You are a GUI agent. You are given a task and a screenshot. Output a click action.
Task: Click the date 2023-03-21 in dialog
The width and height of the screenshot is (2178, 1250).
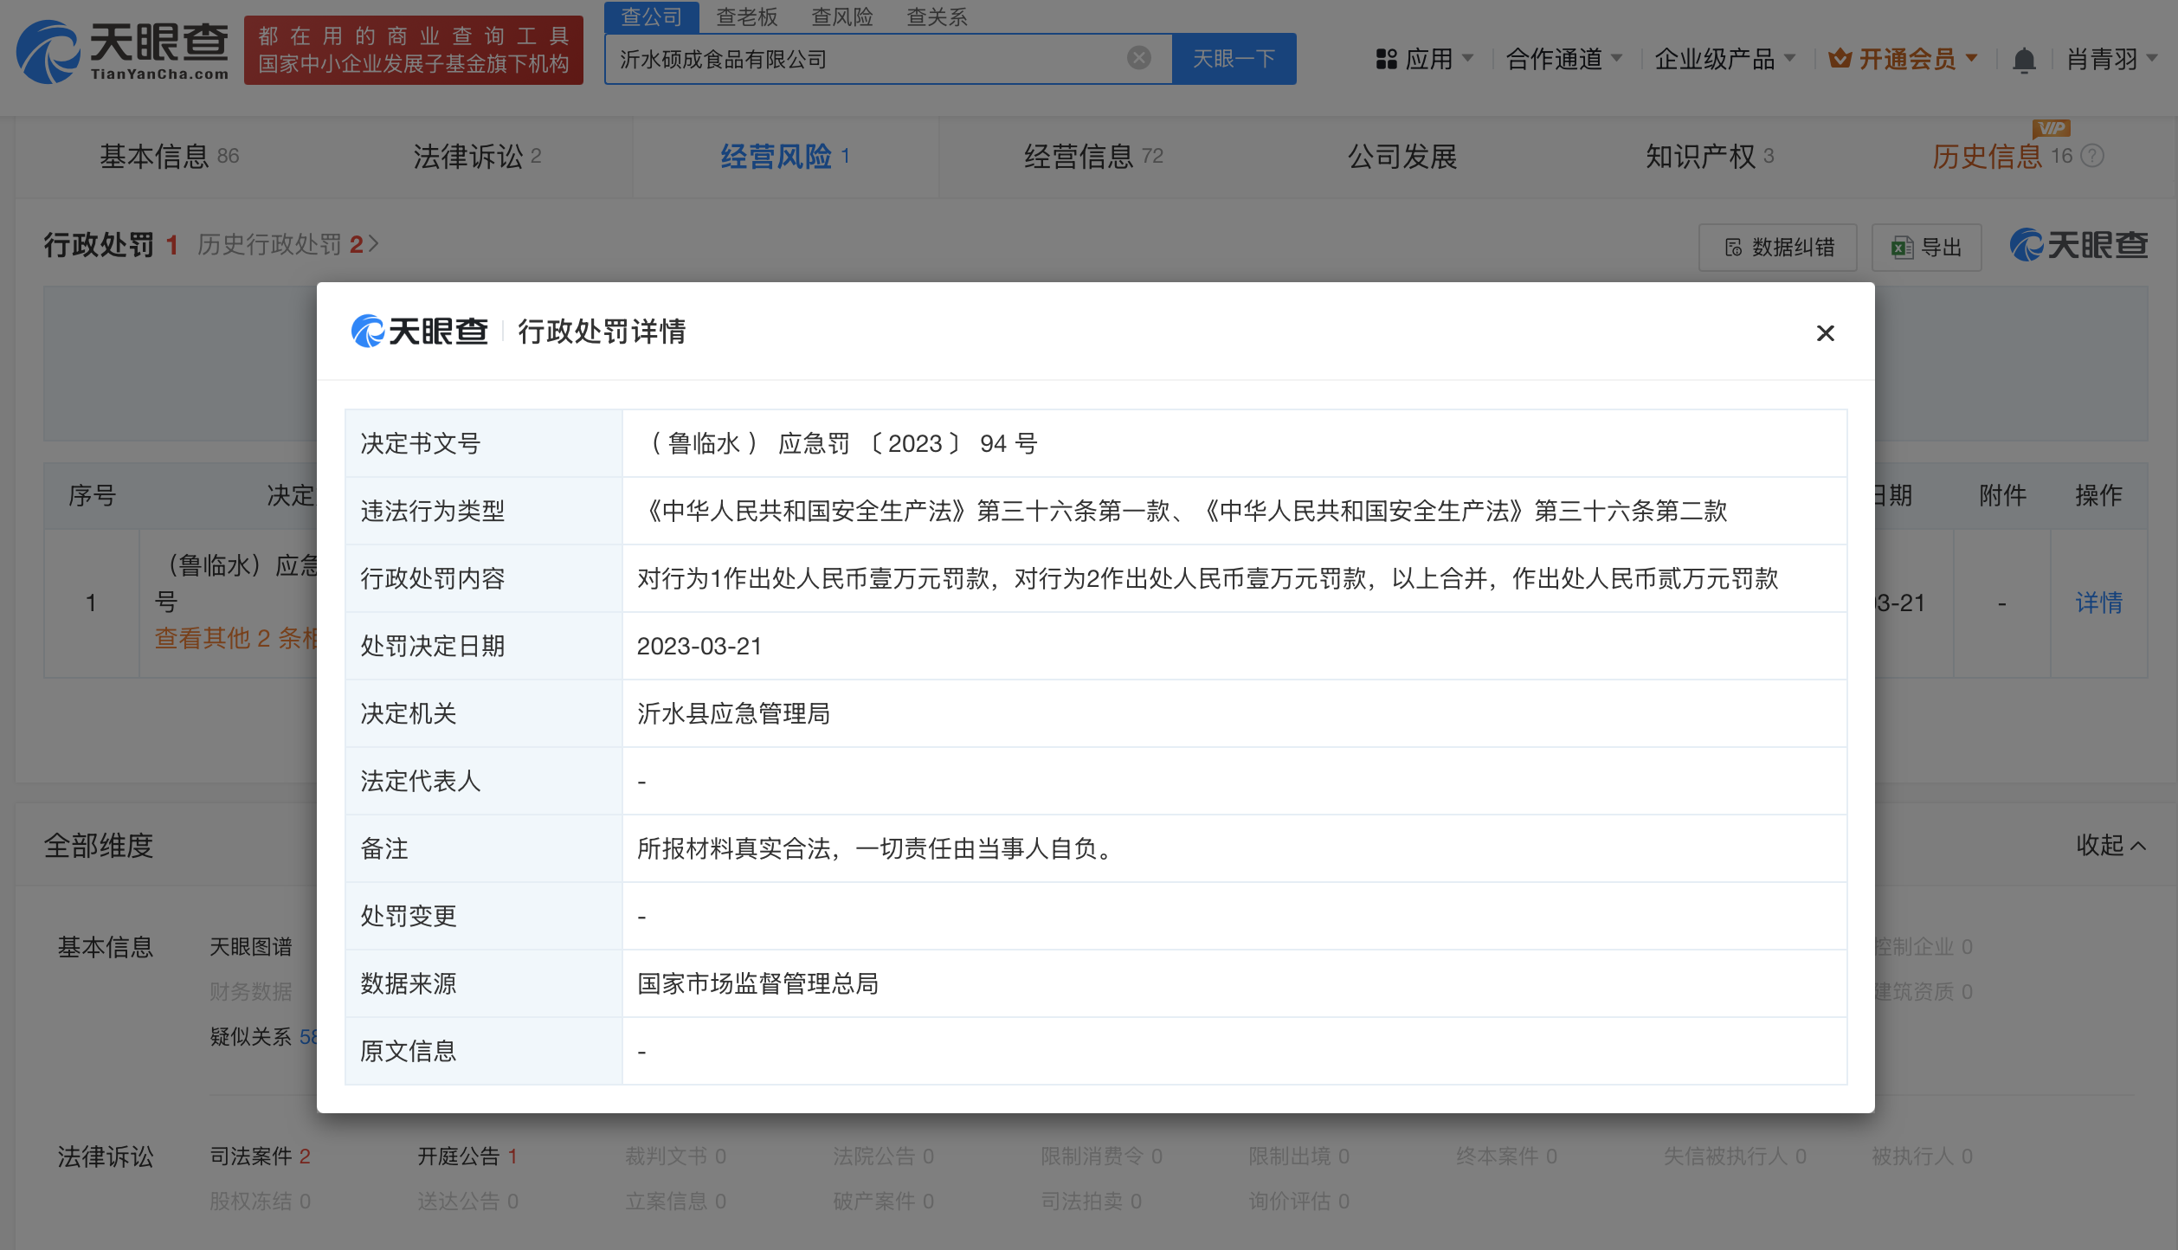699,647
